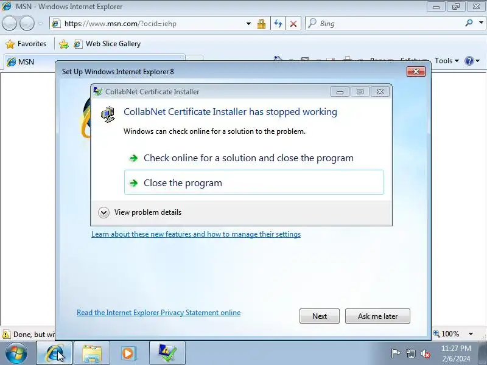The height and width of the screenshot is (365, 487).
Task: Open Learn about these new features link
Action: pyautogui.click(x=196, y=234)
